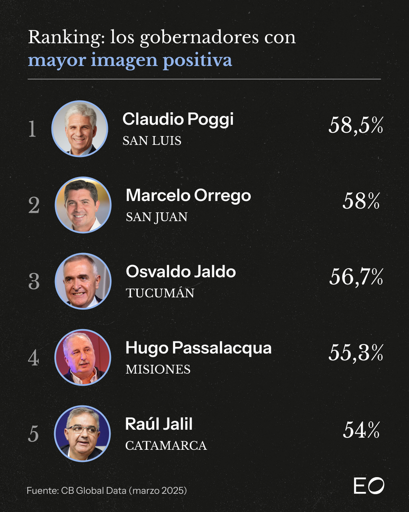Select the 55,3% percentage
Screen dimensions: 409x512
tap(355, 353)
